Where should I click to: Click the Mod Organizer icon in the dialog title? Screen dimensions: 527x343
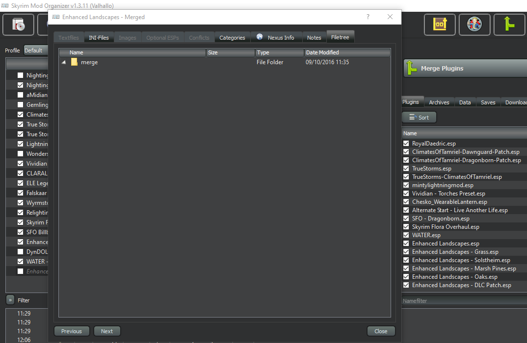[x=56, y=17]
